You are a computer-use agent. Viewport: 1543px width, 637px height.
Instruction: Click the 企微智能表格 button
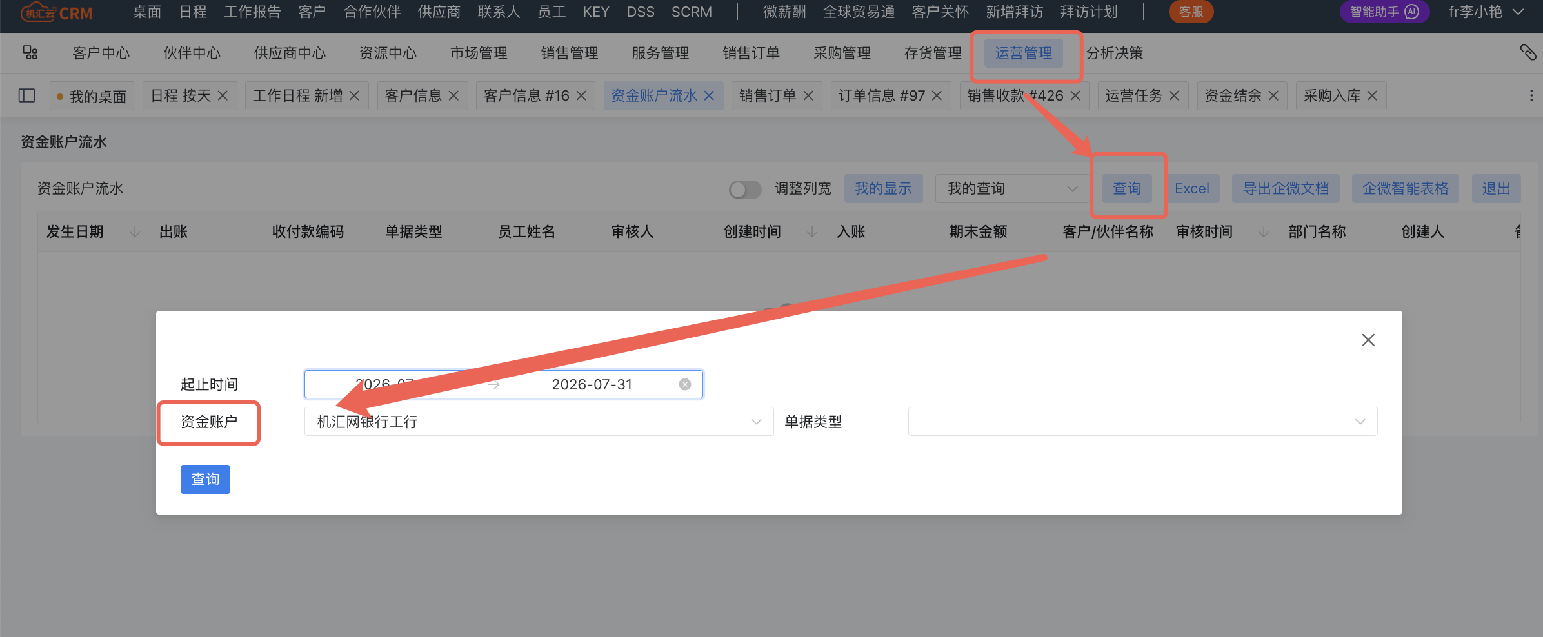1406,188
